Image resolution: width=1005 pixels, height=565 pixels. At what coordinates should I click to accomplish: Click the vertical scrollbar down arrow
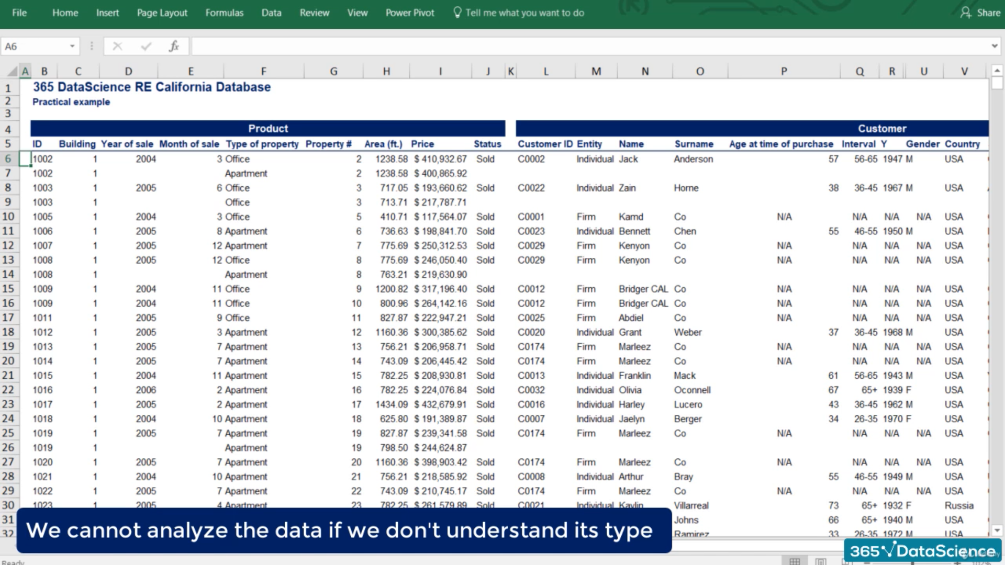[x=997, y=530]
